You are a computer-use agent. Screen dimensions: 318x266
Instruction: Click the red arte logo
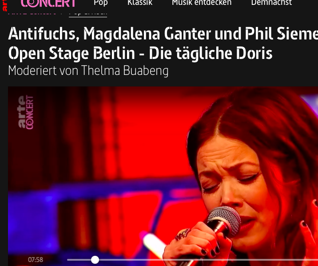pos(4,5)
